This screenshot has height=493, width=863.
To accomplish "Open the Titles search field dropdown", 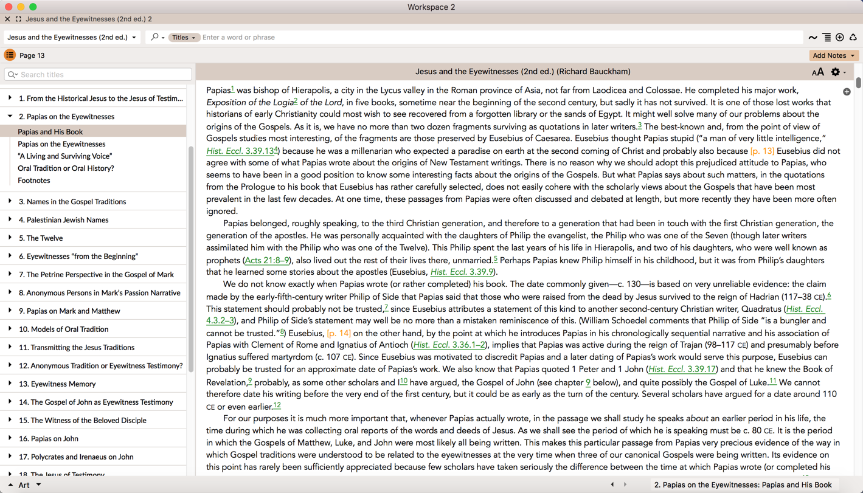I will [184, 38].
